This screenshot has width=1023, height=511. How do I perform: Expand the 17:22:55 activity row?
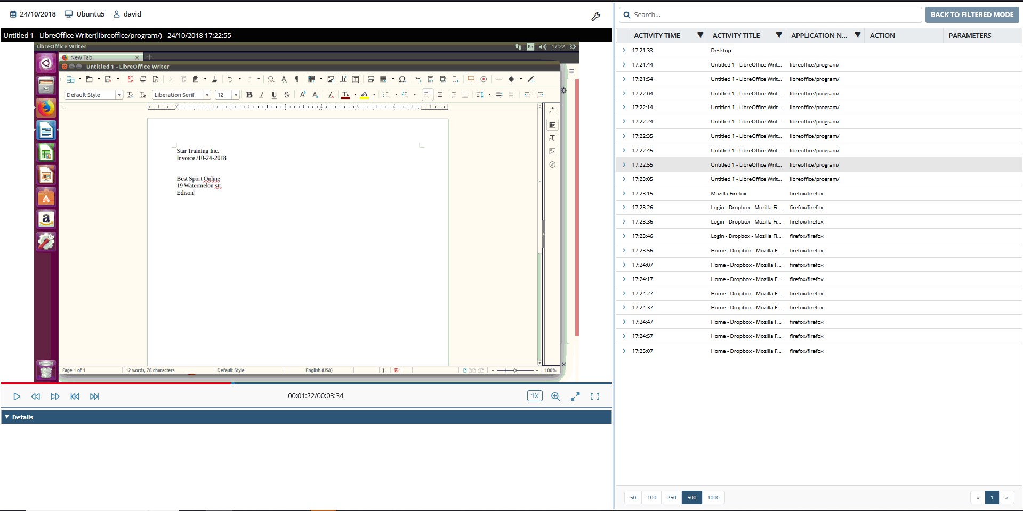click(x=624, y=164)
